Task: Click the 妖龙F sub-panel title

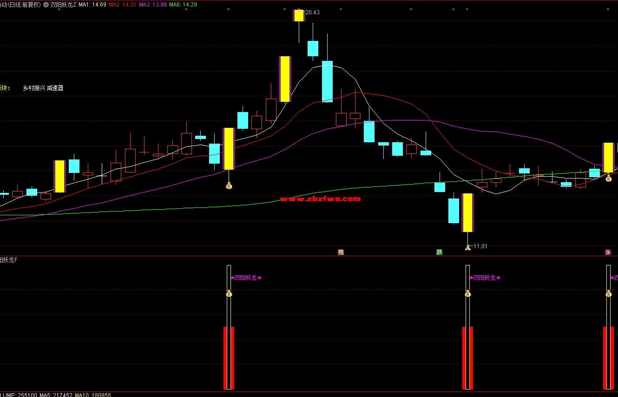Action: click(x=9, y=260)
